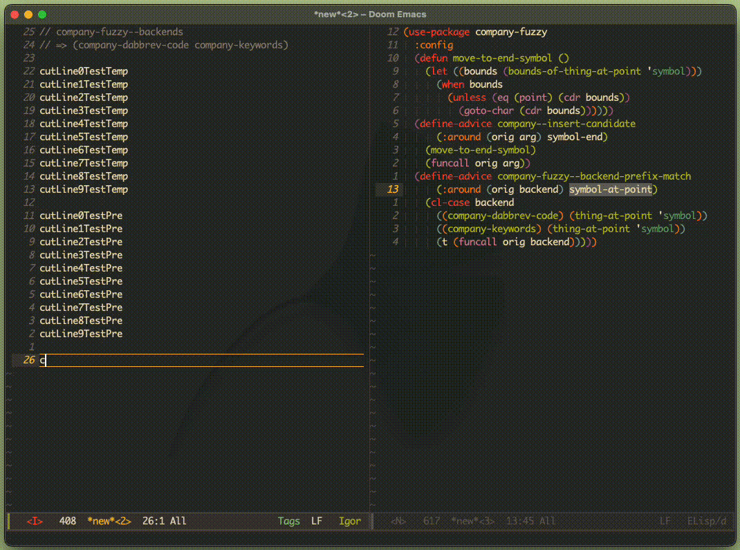Image resolution: width=740 pixels, height=550 pixels.
Task: Click the line cutLine2TestTemp
Action: pos(84,97)
